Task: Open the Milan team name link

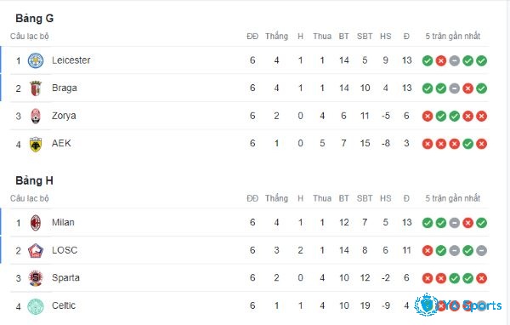Action: pyautogui.click(x=63, y=222)
